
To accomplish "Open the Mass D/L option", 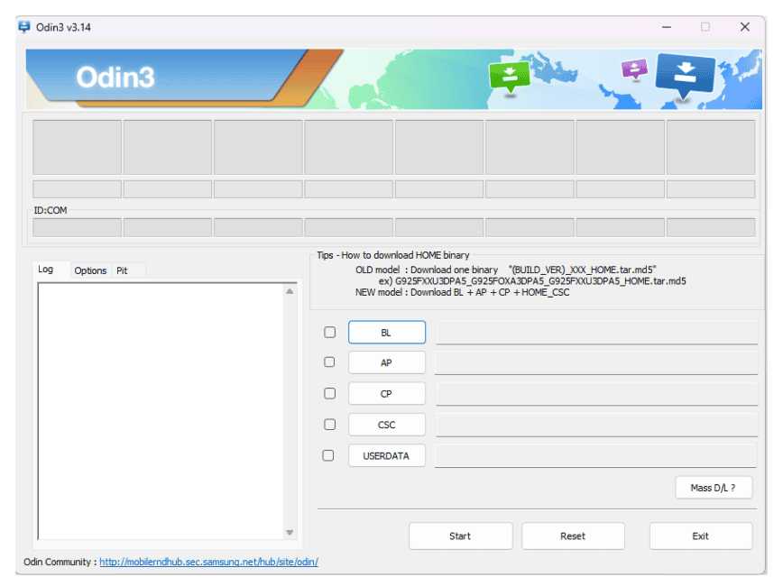I will click(714, 487).
